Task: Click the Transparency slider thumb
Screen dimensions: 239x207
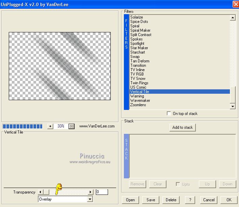Action: tap(46, 192)
